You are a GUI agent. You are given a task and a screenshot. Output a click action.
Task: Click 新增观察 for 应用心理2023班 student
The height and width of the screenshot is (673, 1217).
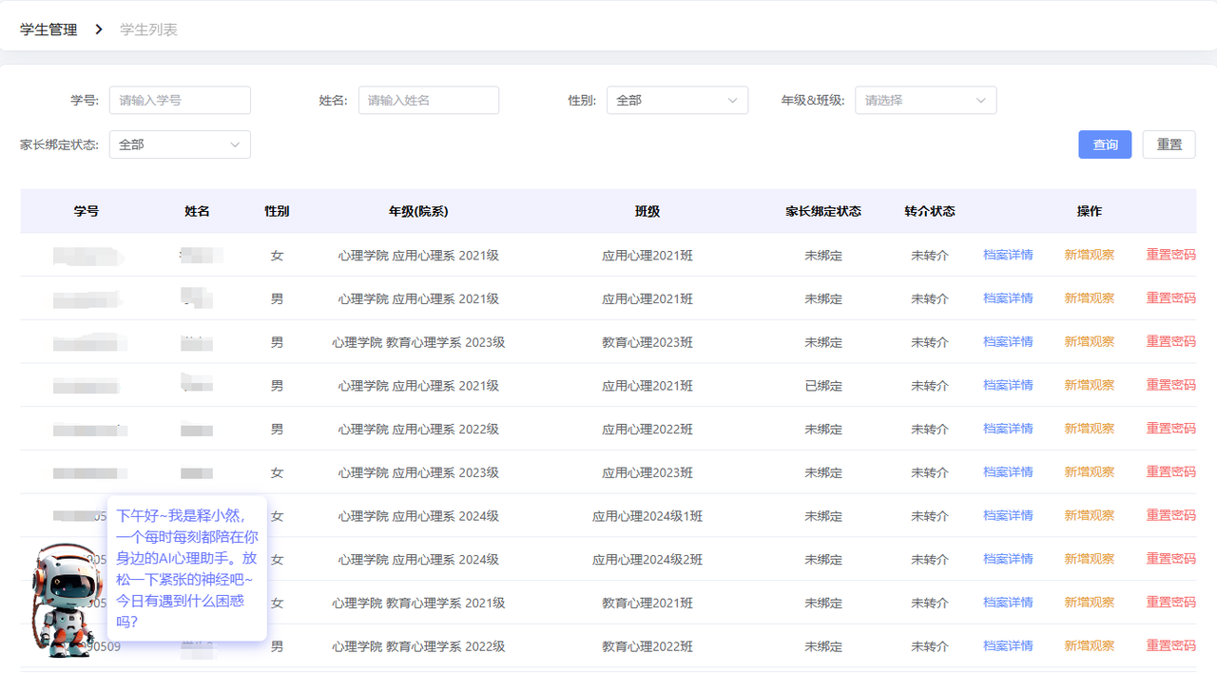pos(1090,472)
